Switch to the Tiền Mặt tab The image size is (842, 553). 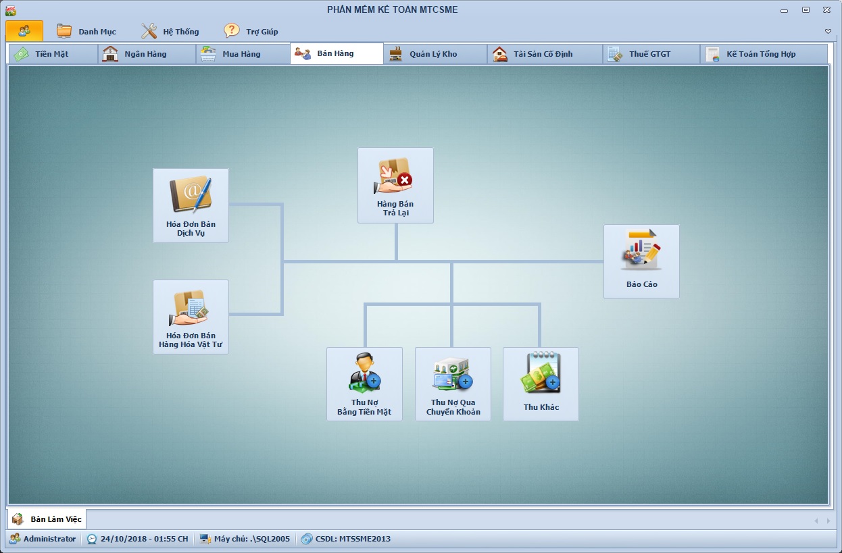[x=52, y=54]
